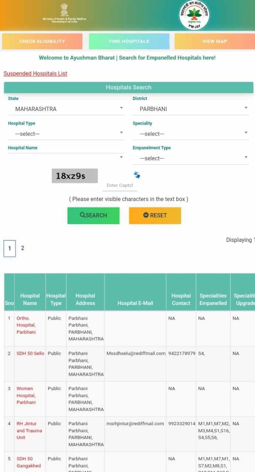
Task: Refresh the captcha with the blue arrows icon
Action: pyautogui.click(x=137, y=175)
